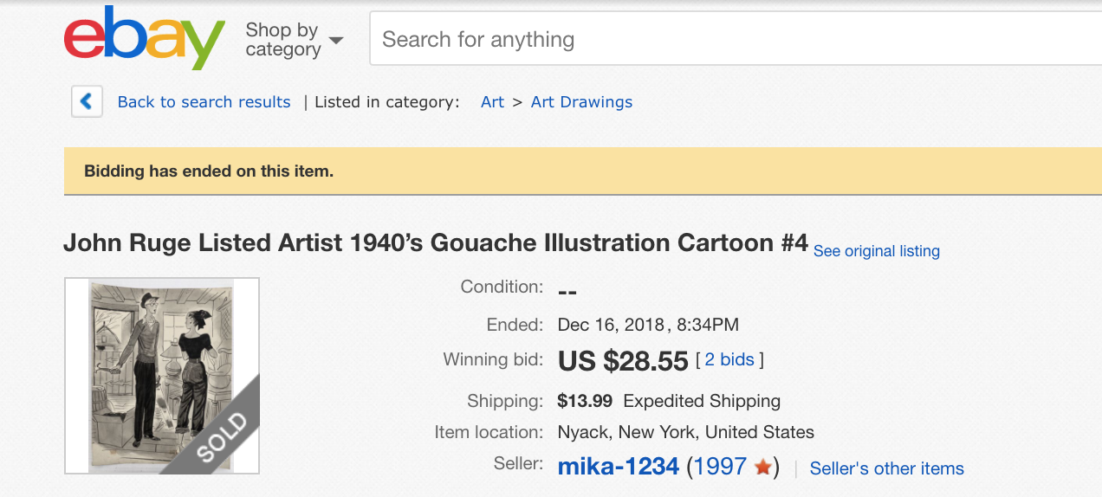Open the 1997 feedback score
Screen dimensions: 1102x497
coord(719,468)
